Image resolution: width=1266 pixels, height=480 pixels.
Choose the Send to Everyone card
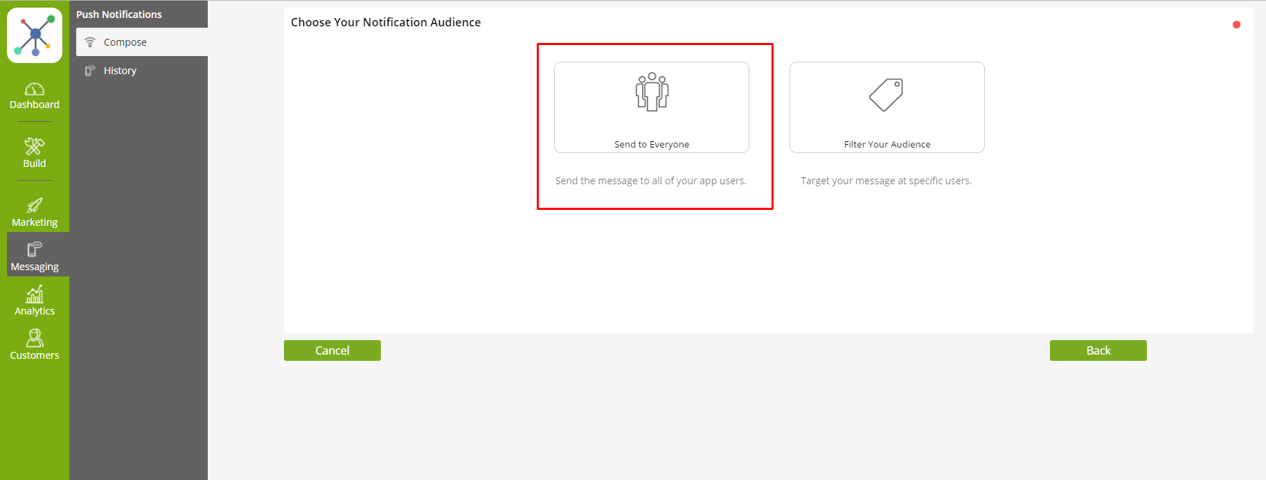(x=652, y=107)
